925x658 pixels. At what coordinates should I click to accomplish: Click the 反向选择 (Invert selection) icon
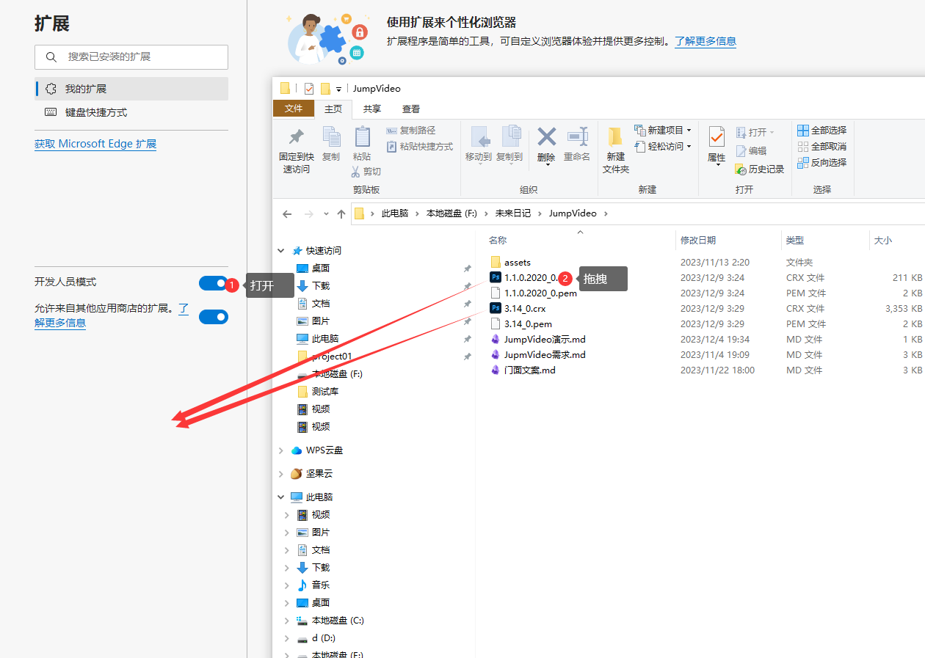824,162
